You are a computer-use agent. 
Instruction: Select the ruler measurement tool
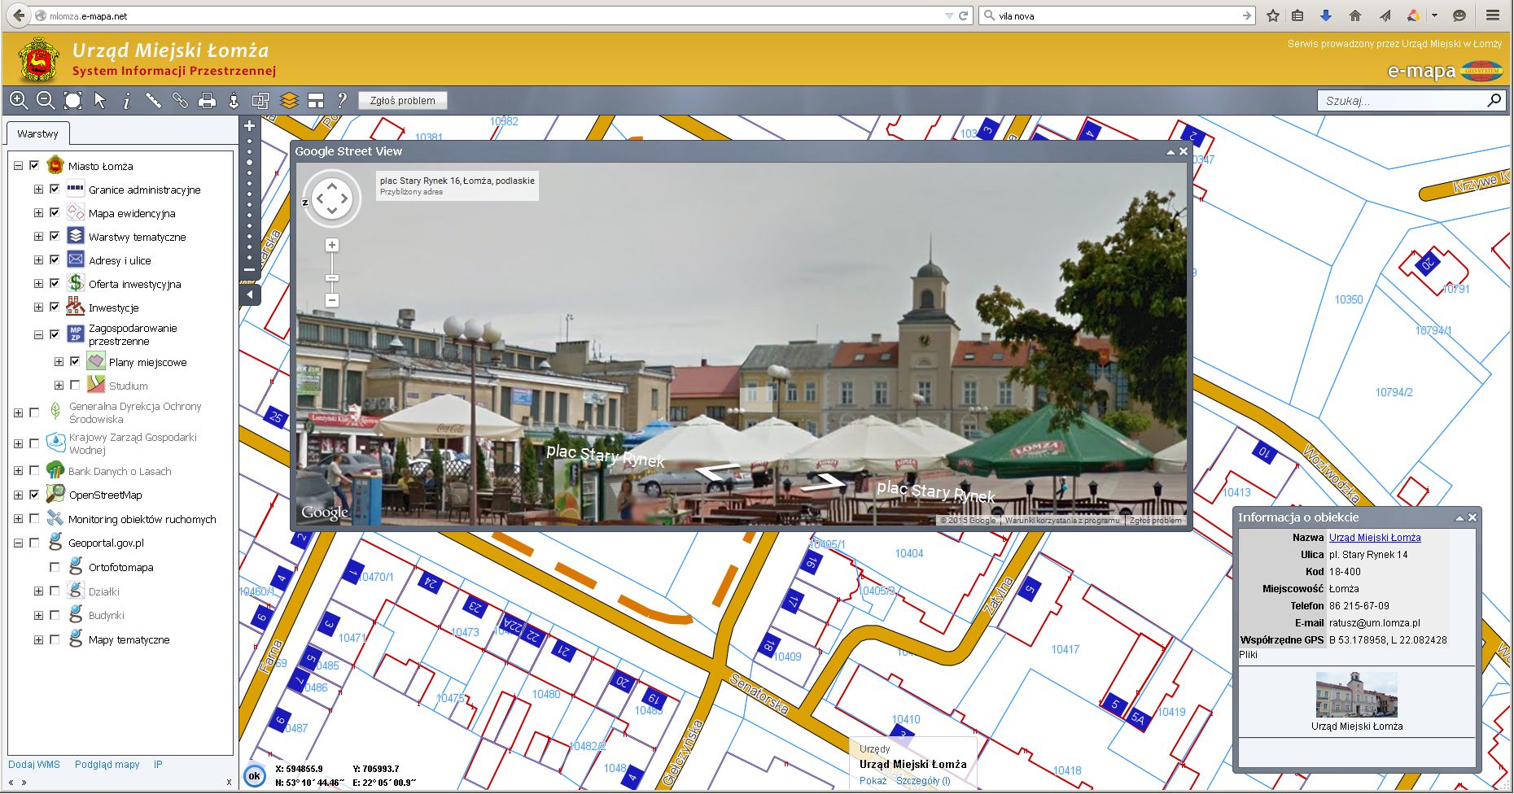coord(153,100)
